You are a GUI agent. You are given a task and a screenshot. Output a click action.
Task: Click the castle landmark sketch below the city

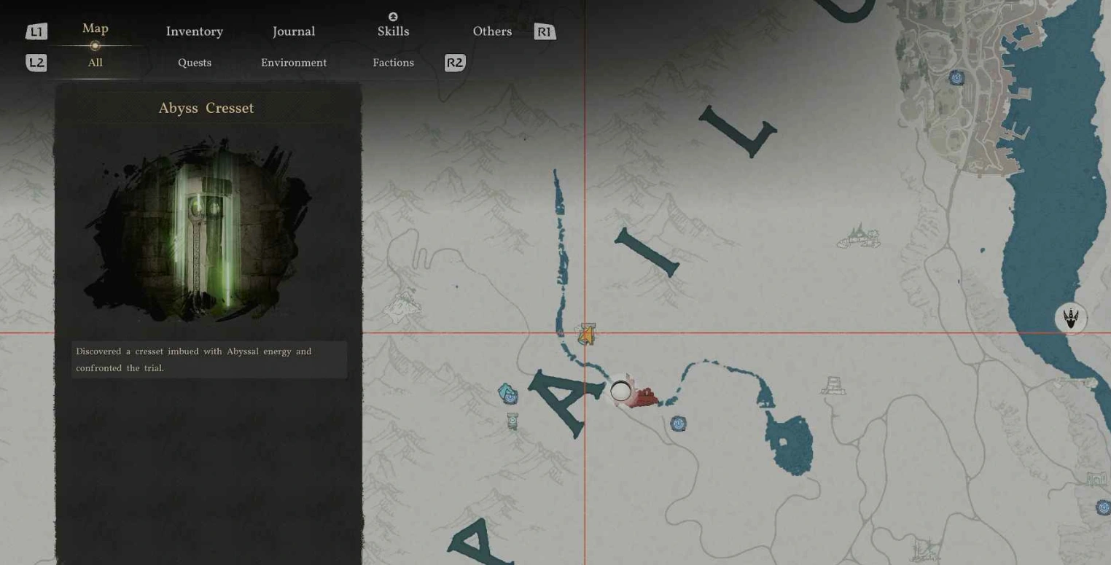tap(859, 236)
